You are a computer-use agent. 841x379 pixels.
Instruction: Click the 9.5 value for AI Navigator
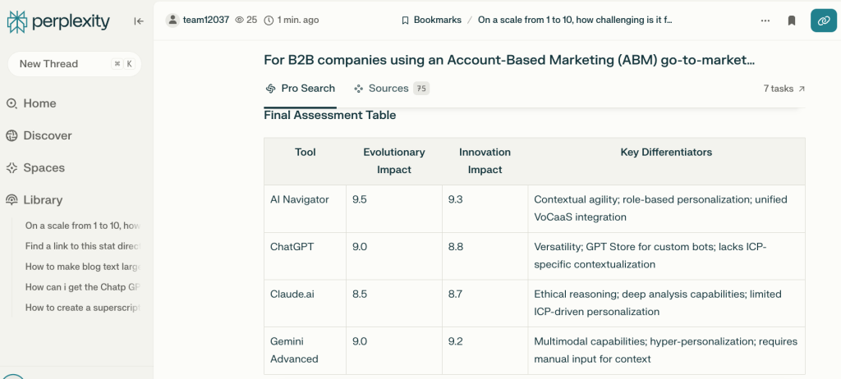360,199
